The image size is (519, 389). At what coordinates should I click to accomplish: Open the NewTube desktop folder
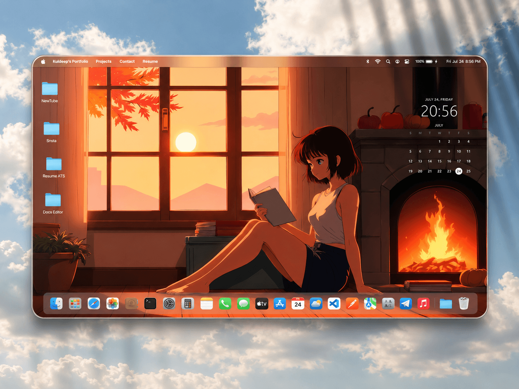(x=49, y=92)
